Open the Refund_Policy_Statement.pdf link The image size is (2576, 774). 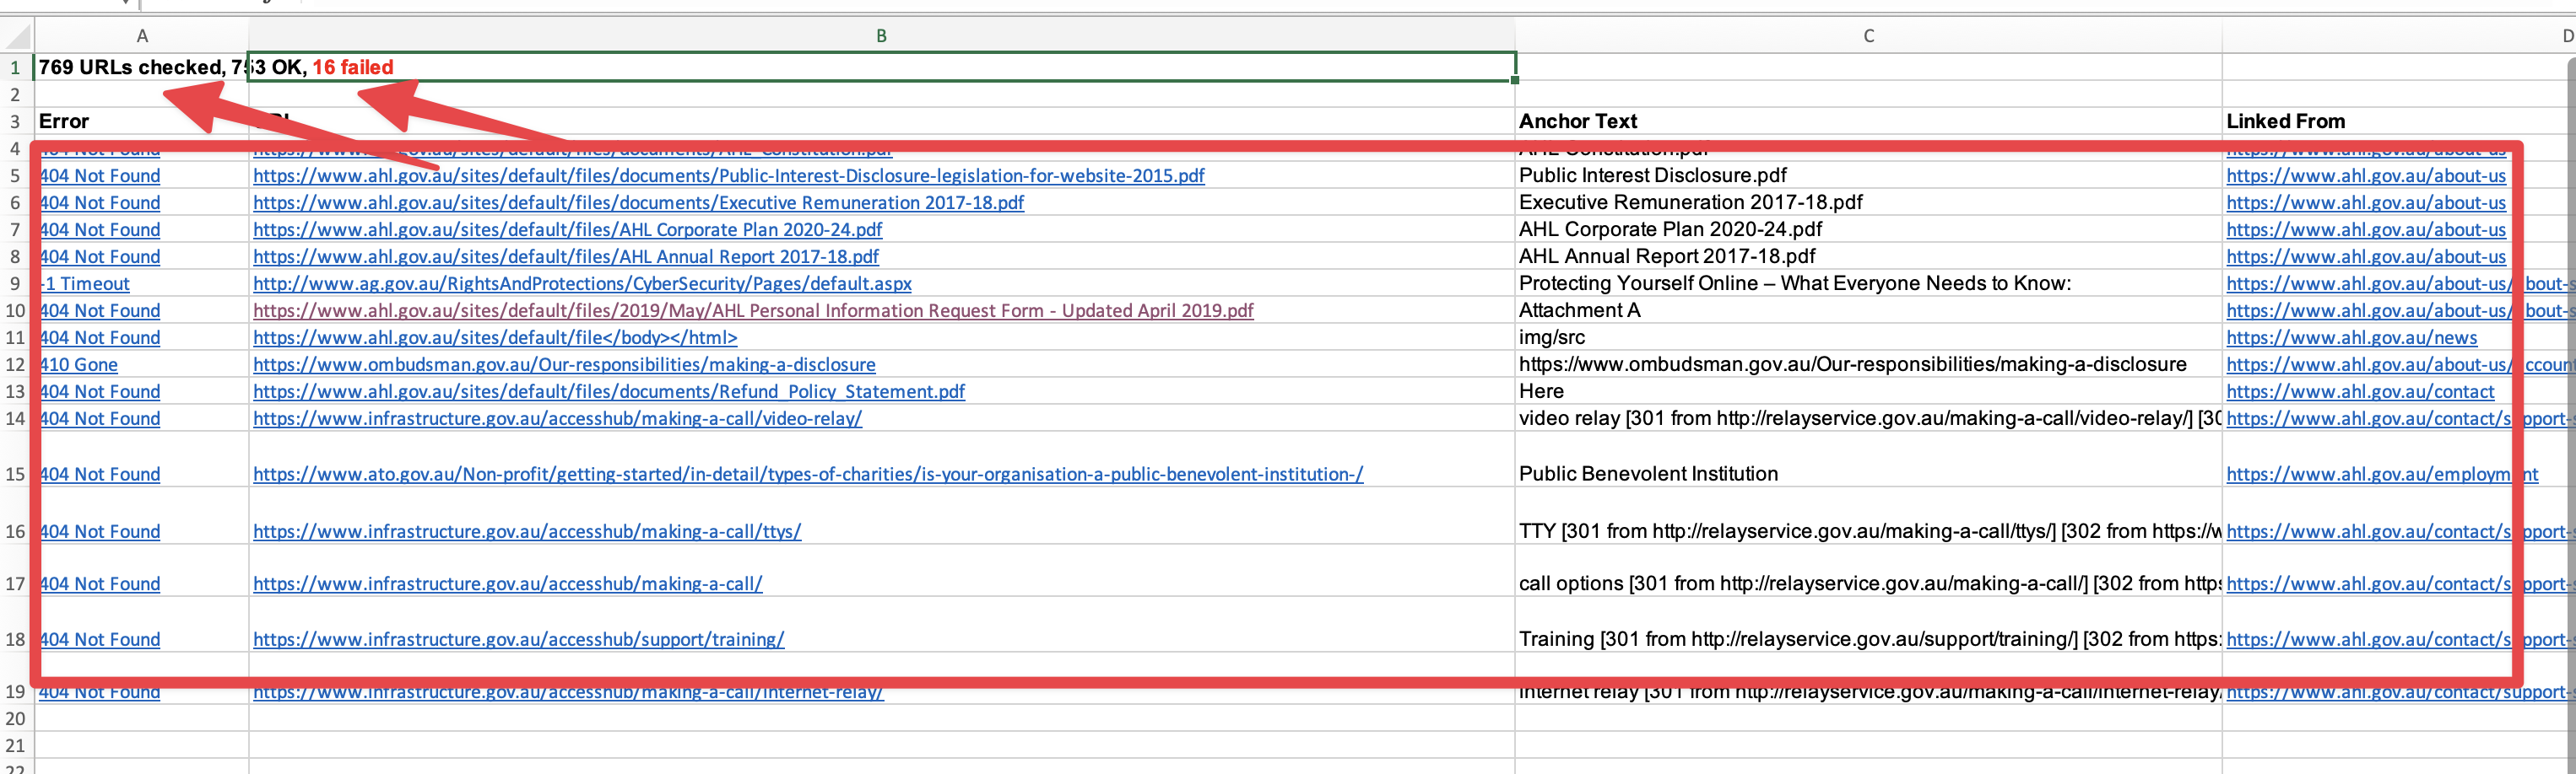click(x=608, y=391)
